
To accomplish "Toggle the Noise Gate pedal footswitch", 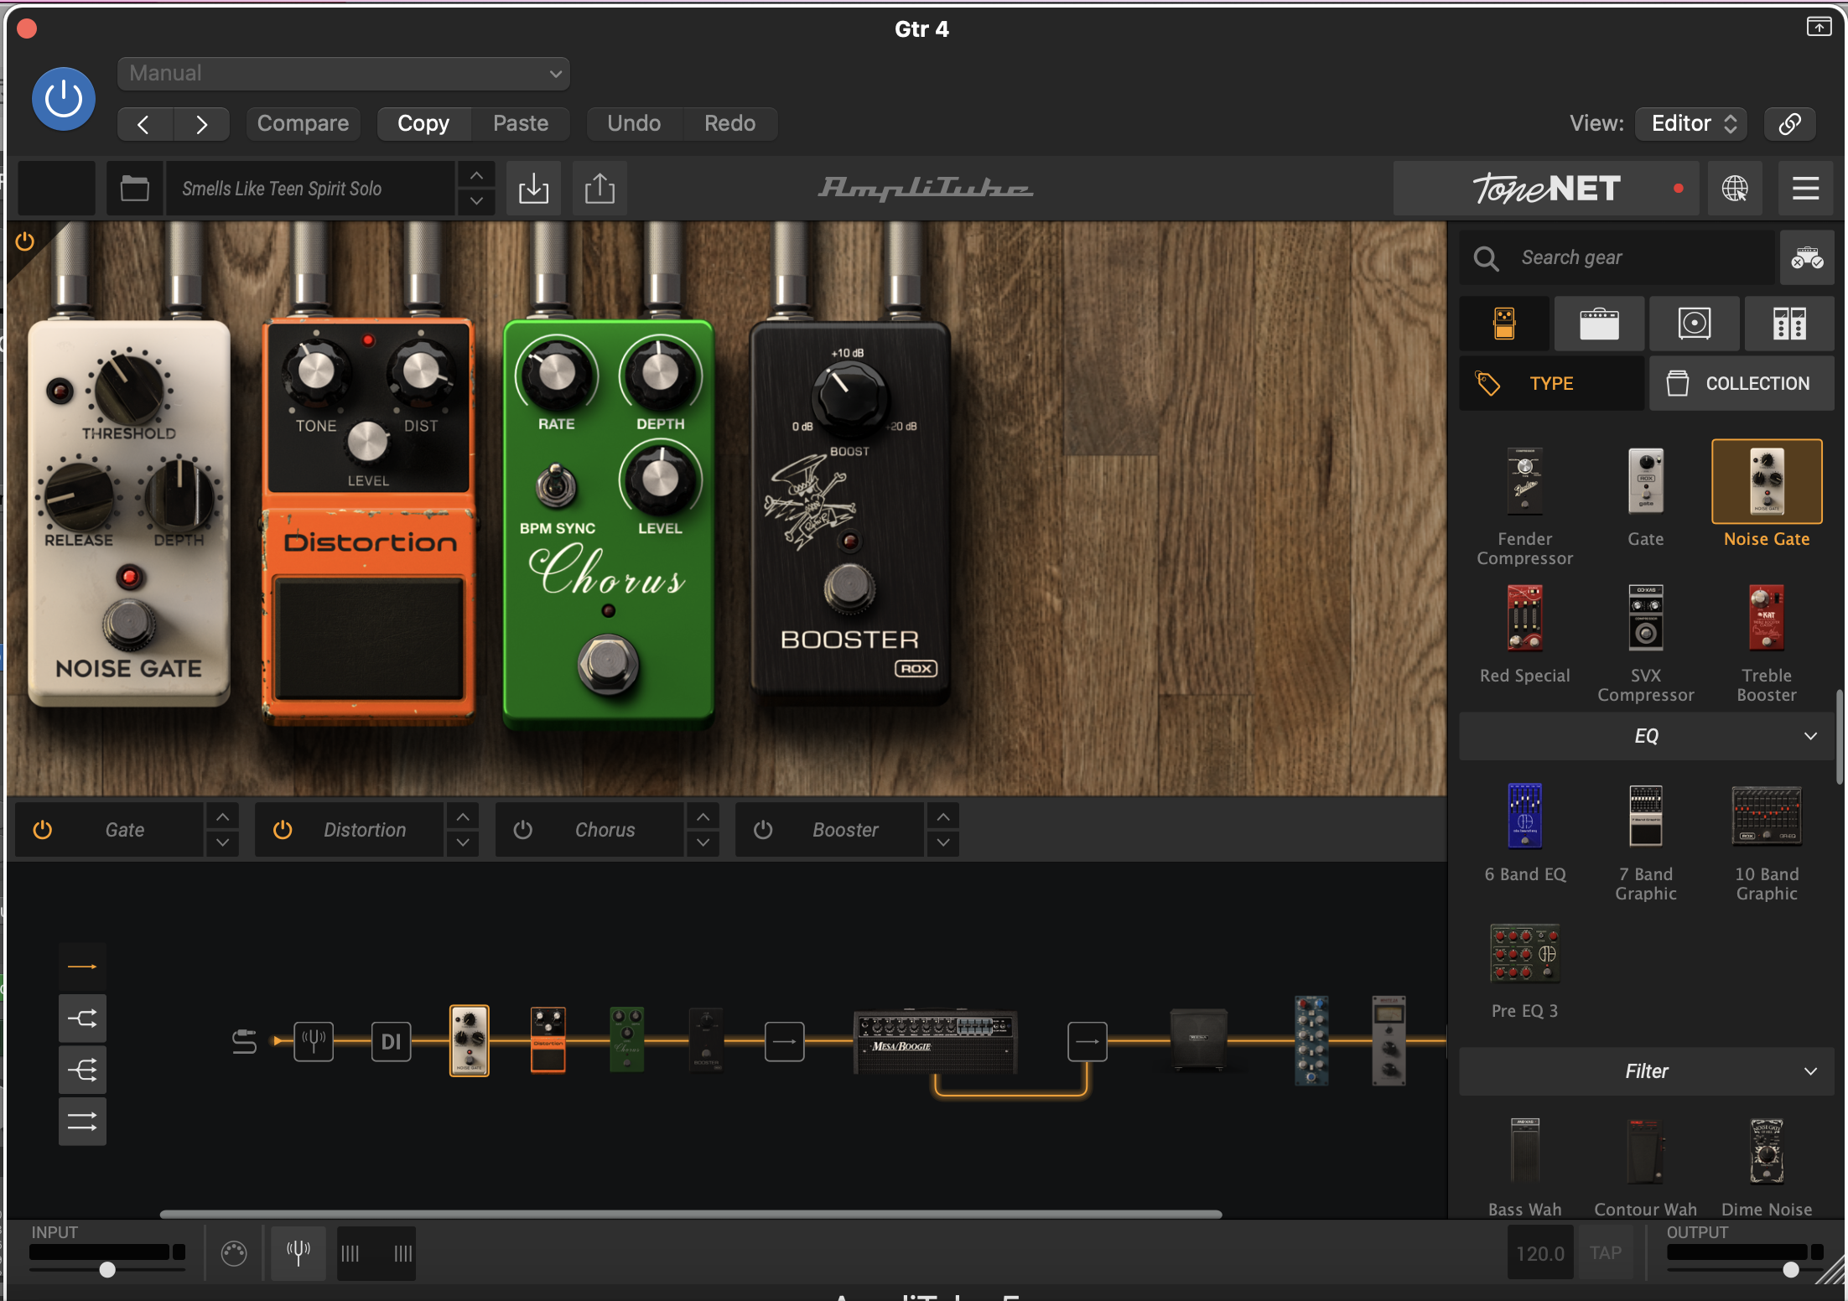I will click(129, 624).
